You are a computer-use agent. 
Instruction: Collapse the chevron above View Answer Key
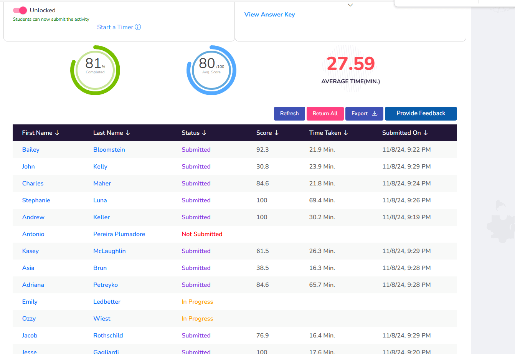pyautogui.click(x=350, y=5)
